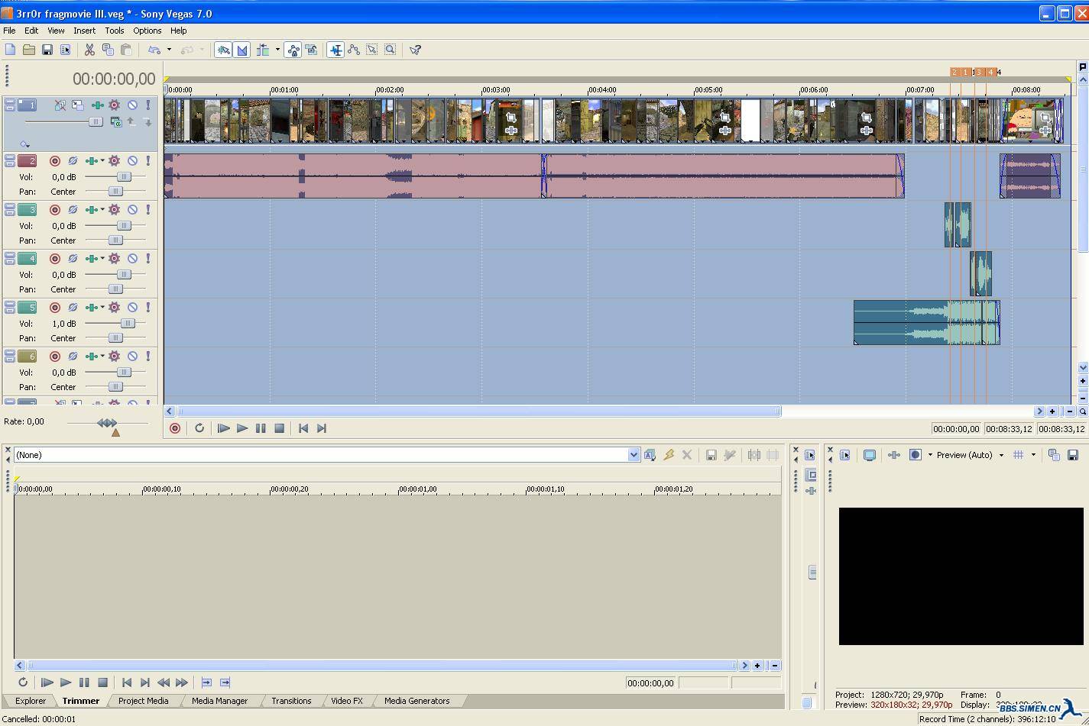This screenshot has height=726, width=1089.
Task: Open the Trimmer media (None) dropdown
Action: tap(634, 455)
